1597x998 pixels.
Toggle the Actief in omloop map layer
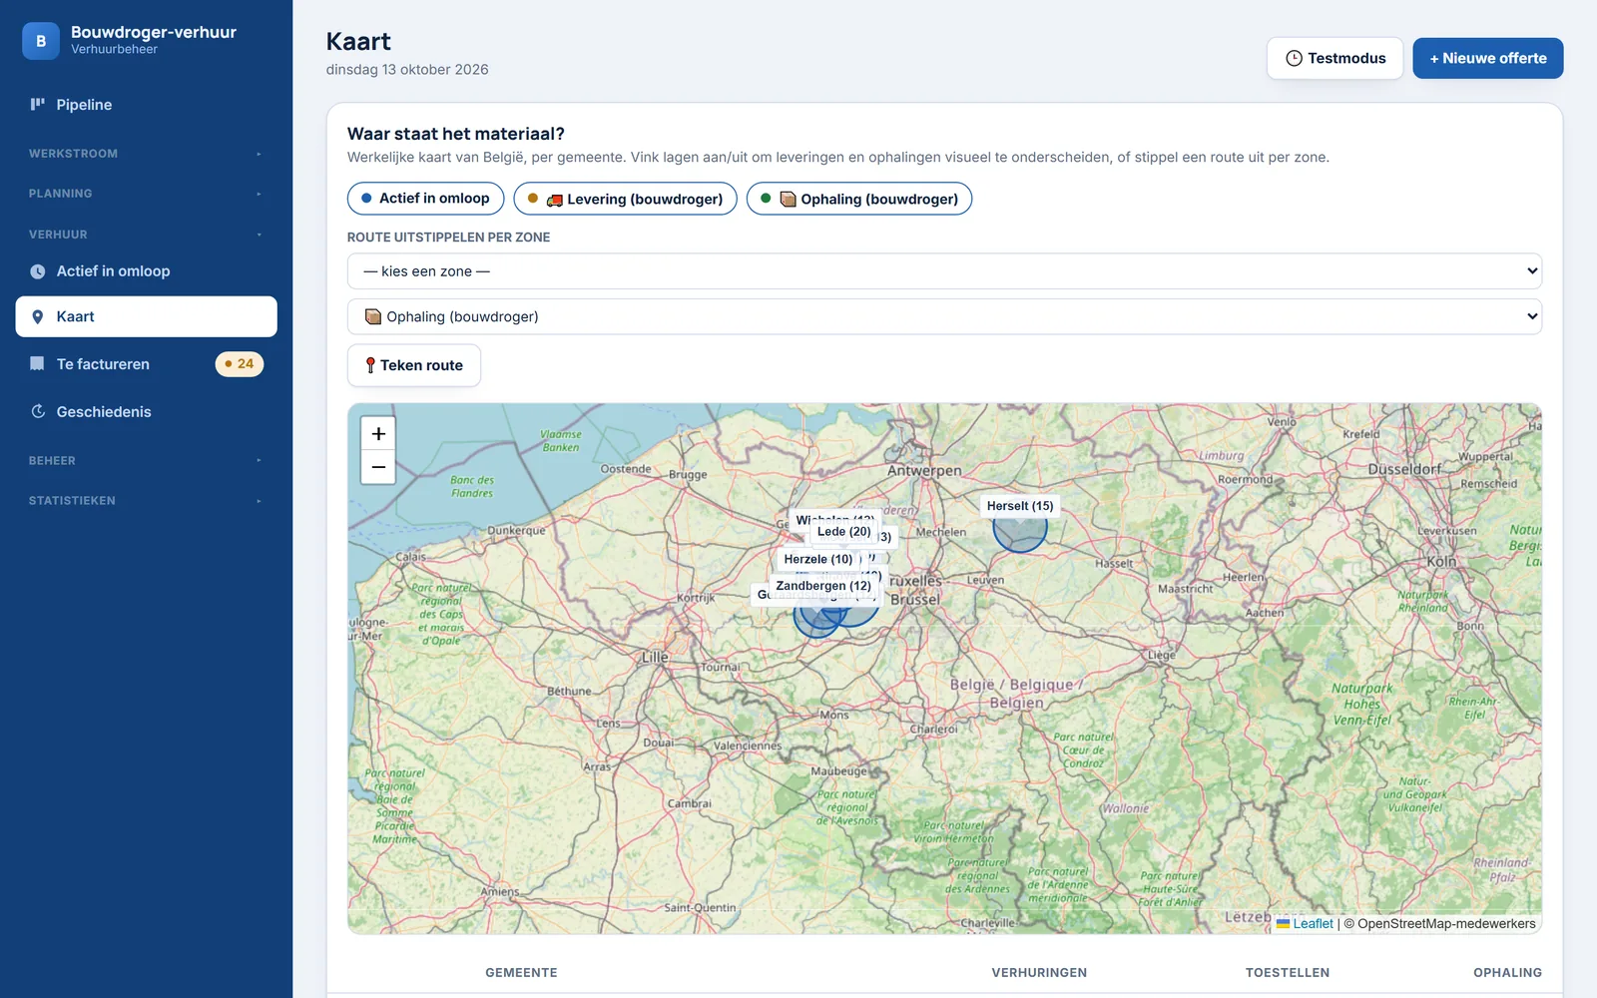point(425,199)
